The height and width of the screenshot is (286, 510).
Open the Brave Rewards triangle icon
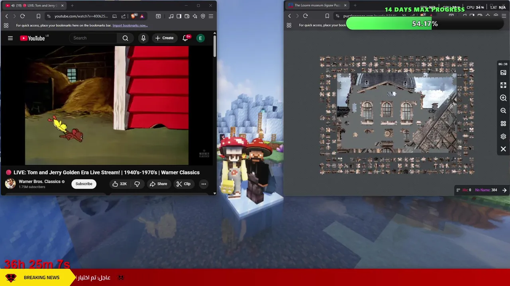pos(142,16)
